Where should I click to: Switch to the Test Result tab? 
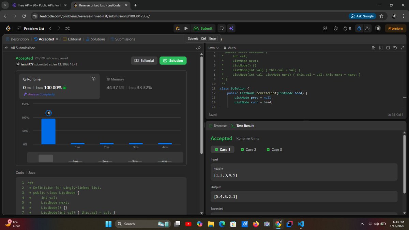(x=242, y=126)
